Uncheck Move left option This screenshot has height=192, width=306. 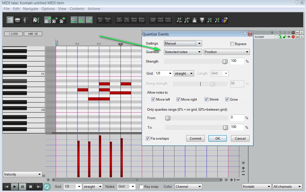pos(153,99)
